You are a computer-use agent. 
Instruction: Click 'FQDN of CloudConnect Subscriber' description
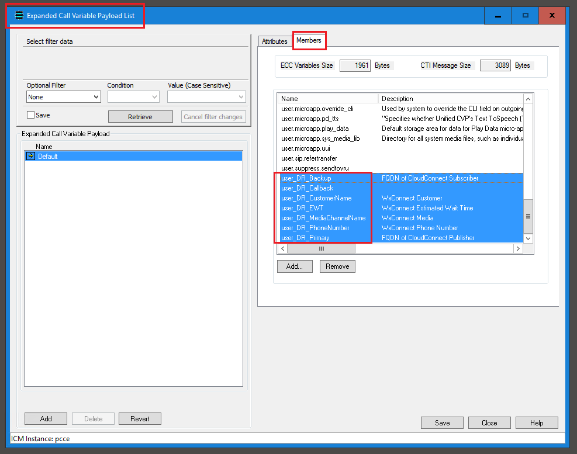click(x=430, y=178)
